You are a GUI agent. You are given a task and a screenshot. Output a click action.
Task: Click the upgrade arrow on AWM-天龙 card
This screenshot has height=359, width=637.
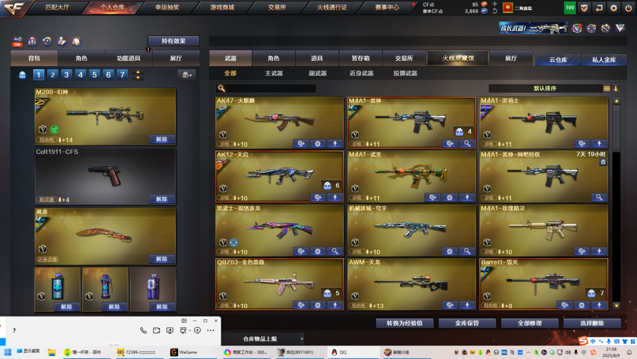(x=467, y=305)
